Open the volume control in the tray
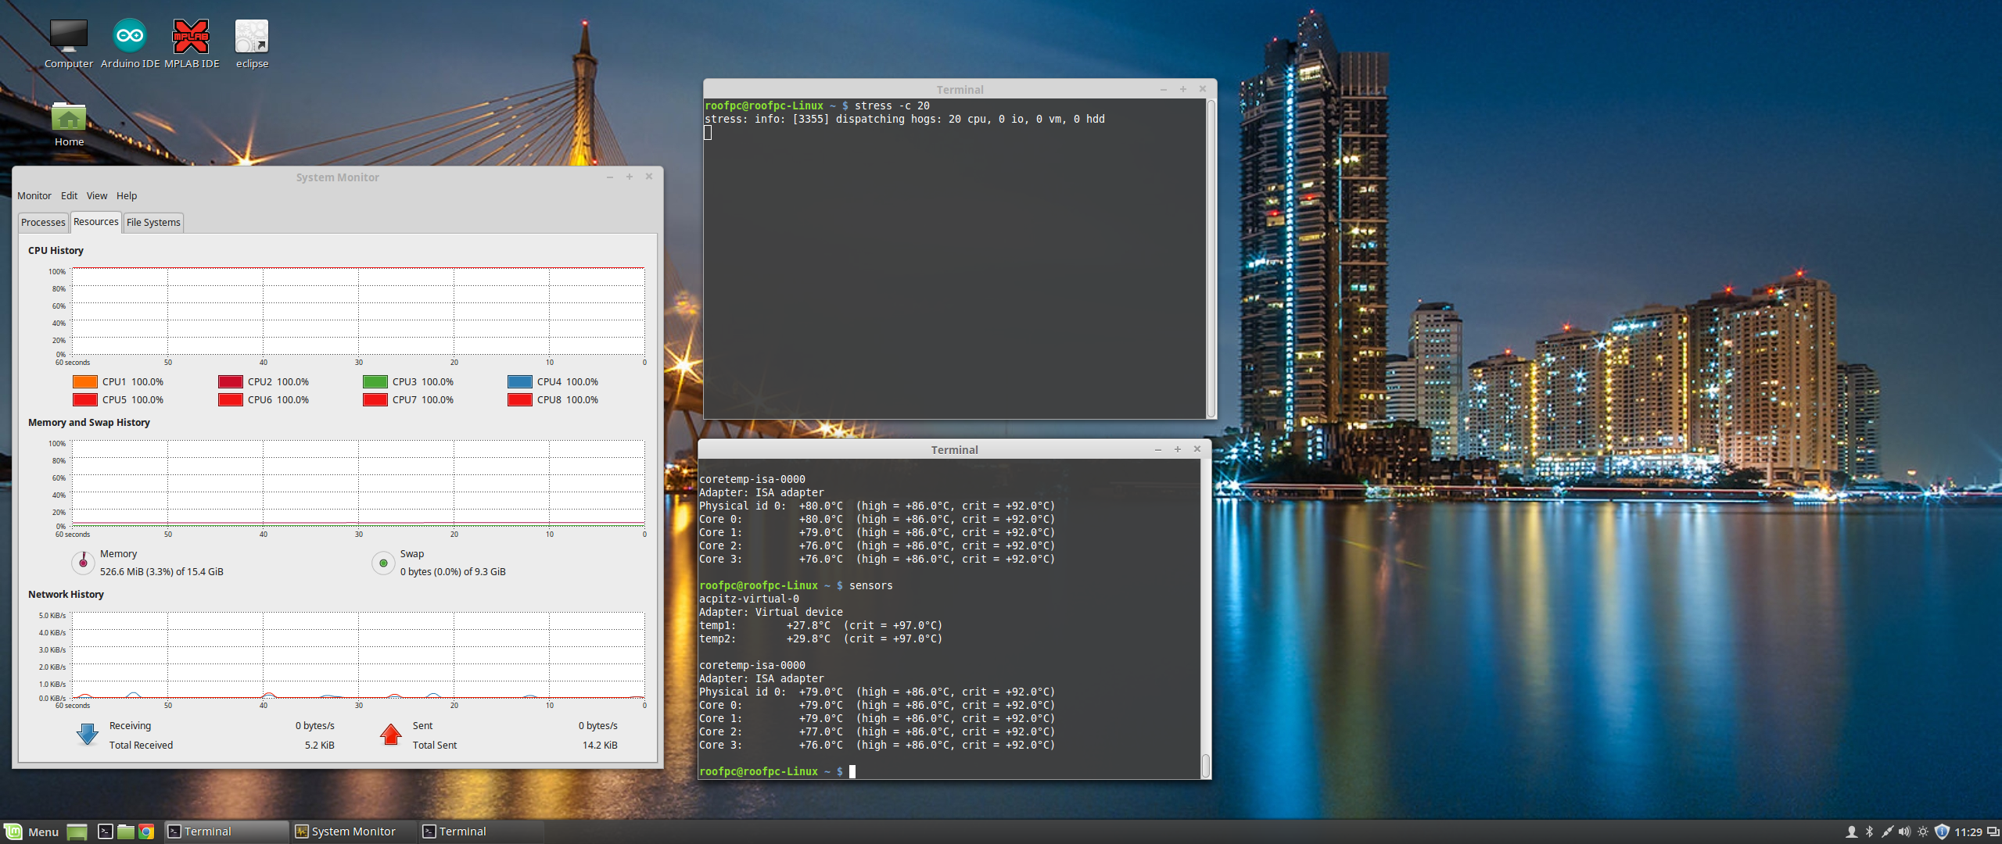 tap(1904, 831)
